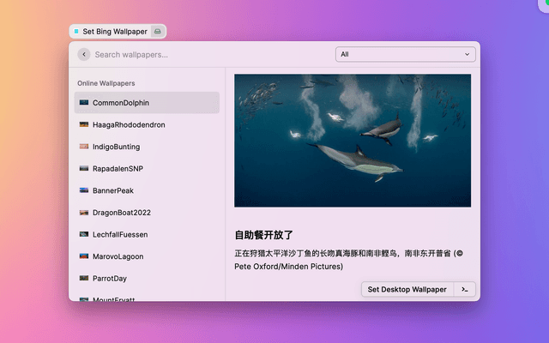The height and width of the screenshot is (343, 549).
Task: Click the BannerPeak thumbnail icon
Action: pyautogui.click(x=84, y=190)
